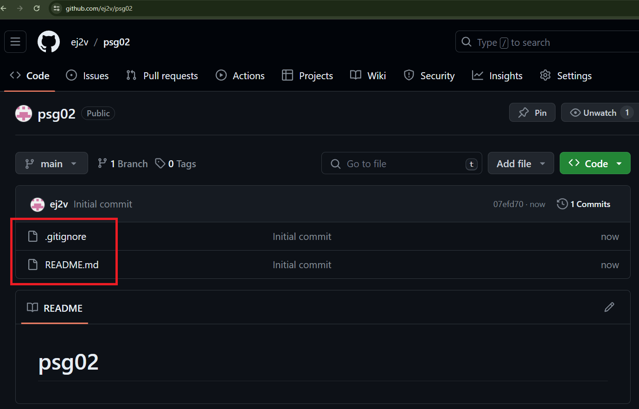Open the README.md file
This screenshot has width=639, height=409.
[x=72, y=265]
